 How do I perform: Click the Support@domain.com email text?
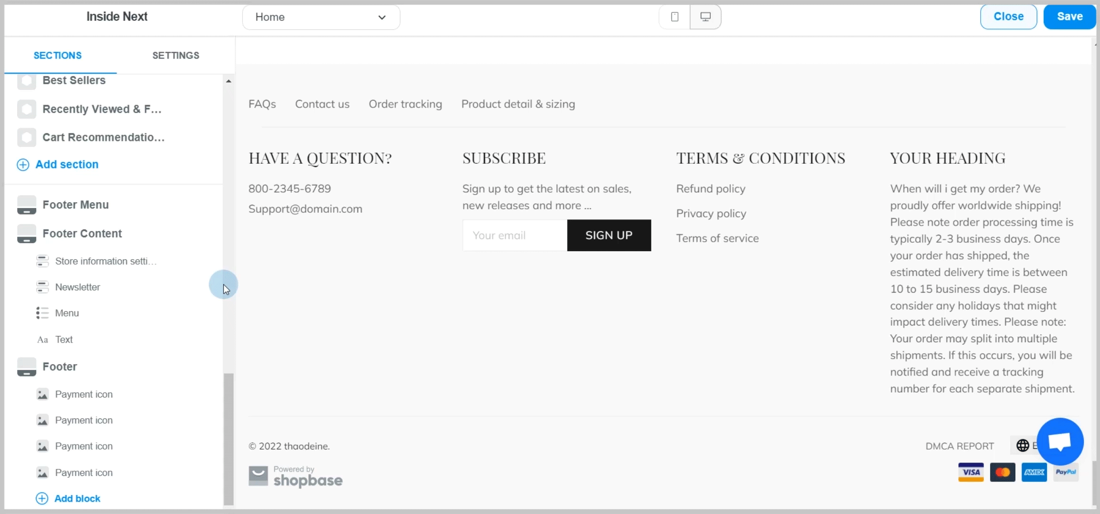point(305,208)
